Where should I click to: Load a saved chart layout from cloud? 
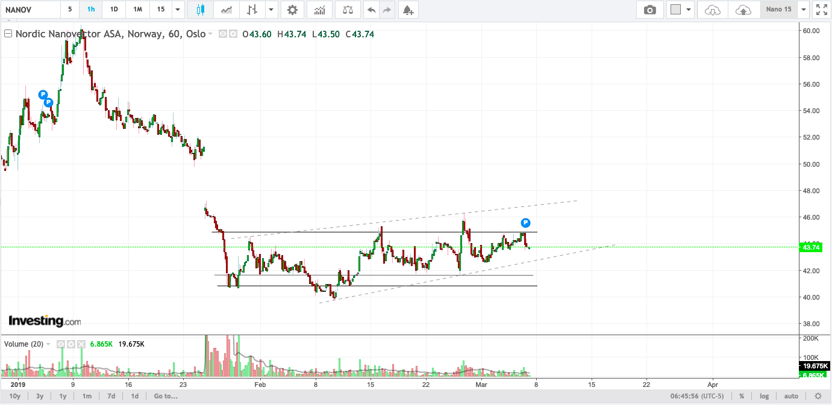(x=712, y=10)
